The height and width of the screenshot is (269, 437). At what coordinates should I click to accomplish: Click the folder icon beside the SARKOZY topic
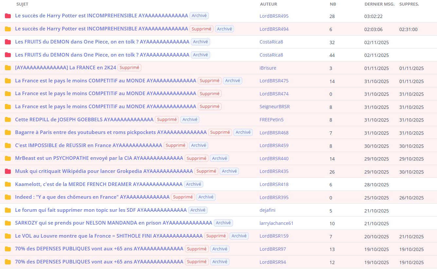(x=8, y=223)
